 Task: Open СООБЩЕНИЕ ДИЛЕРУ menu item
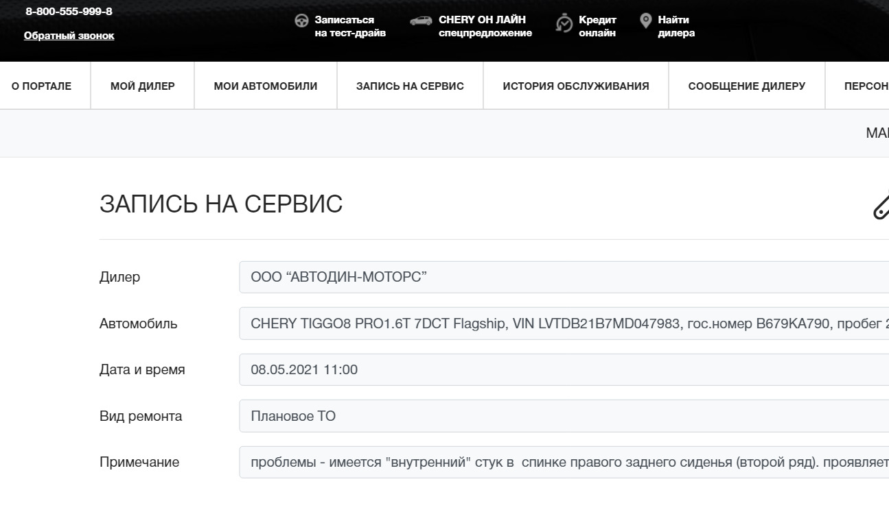(747, 86)
